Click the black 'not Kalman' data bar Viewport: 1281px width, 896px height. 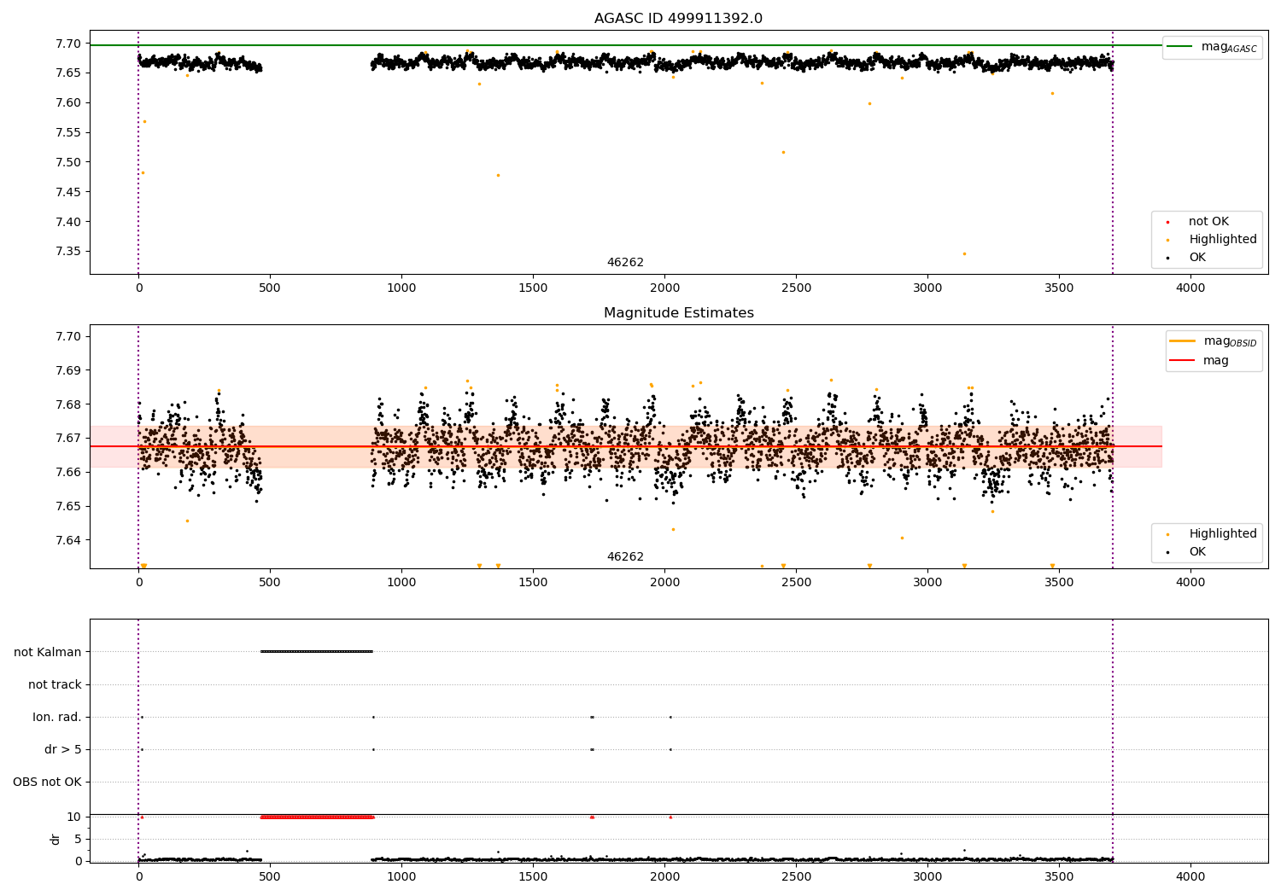coord(317,651)
